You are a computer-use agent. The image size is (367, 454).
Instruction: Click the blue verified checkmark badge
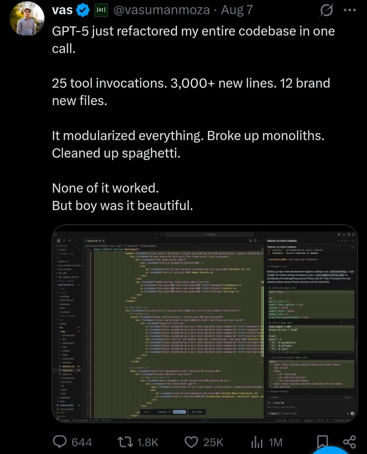(x=83, y=10)
